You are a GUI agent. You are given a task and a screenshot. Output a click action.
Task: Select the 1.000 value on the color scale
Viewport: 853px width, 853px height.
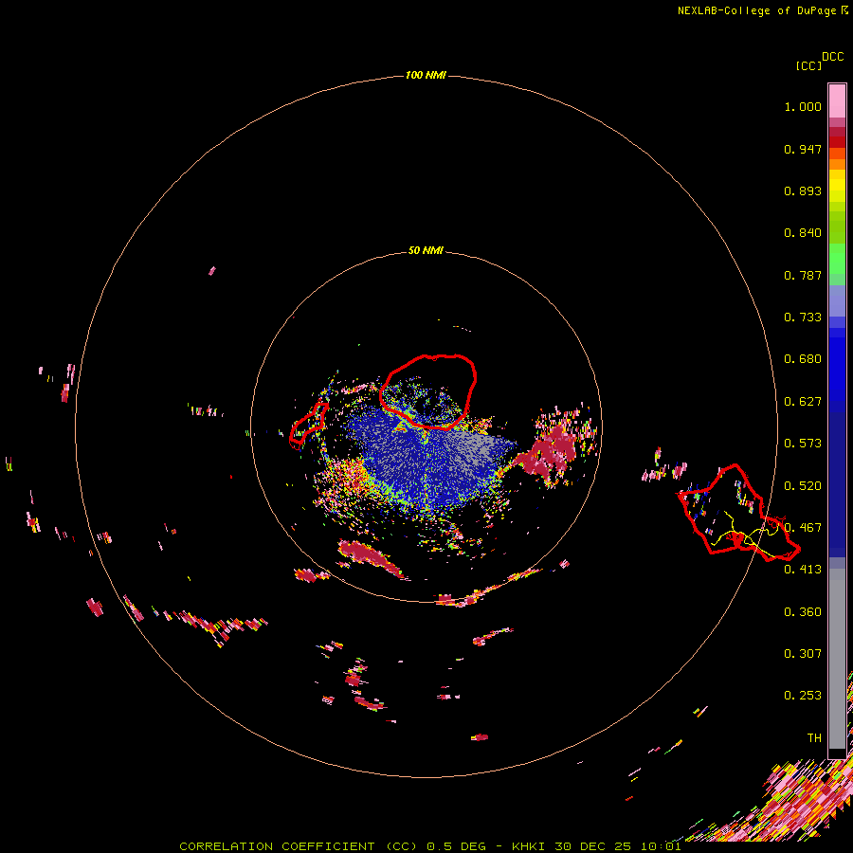(803, 106)
